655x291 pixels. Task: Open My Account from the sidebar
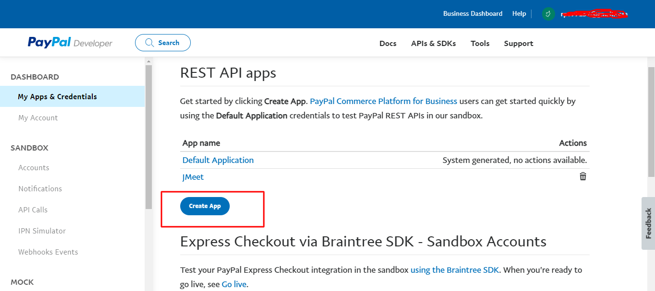(x=37, y=117)
